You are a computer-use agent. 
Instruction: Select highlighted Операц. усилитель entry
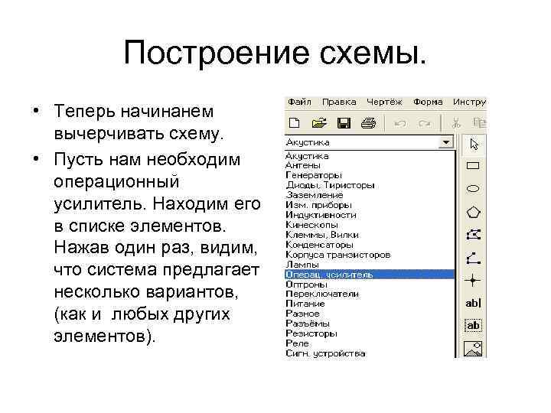(x=370, y=275)
